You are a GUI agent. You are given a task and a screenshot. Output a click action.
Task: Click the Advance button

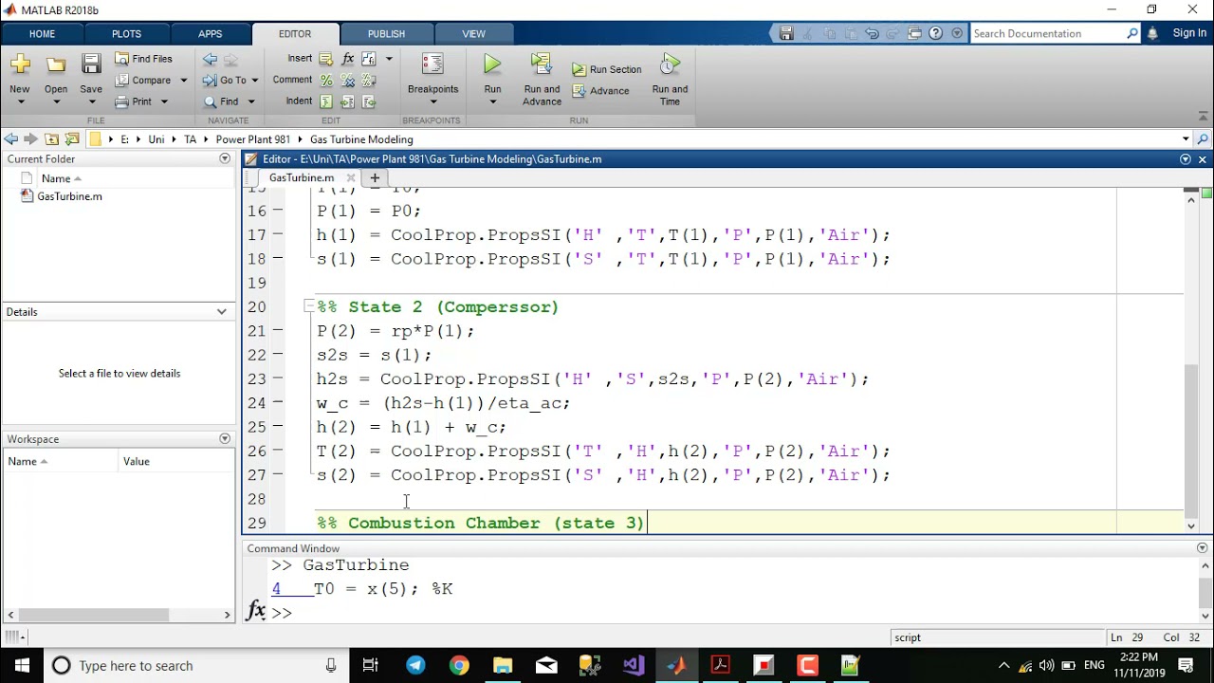click(600, 91)
